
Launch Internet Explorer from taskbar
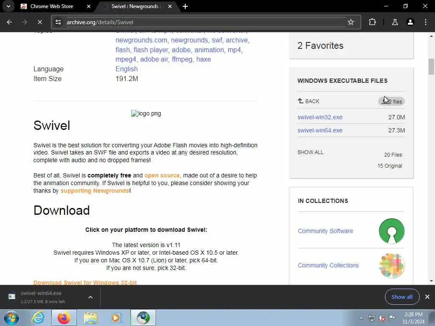pos(38,318)
